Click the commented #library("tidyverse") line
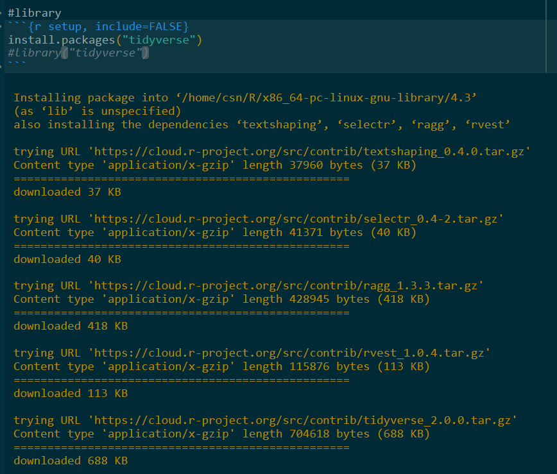Image resolution: width=557 pixels, height=474 pixels. (78, 53)
